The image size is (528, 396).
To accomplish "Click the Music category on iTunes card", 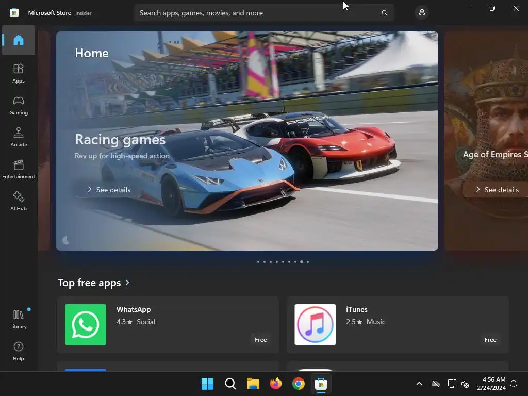I will click(x=376, y=322).
